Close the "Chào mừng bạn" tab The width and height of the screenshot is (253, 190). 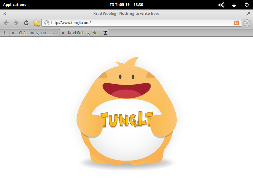[x=13, y=33]
